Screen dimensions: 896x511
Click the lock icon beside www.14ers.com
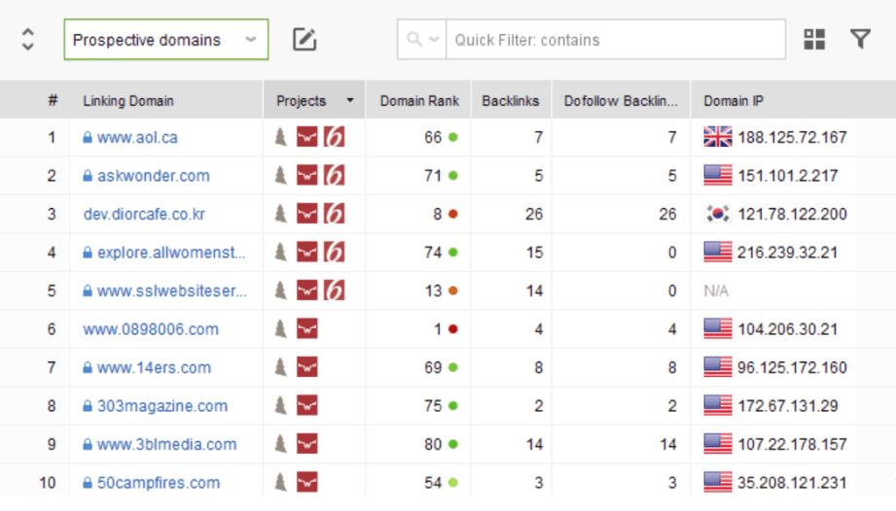click(x=88, y=367)
